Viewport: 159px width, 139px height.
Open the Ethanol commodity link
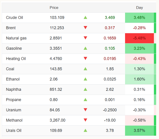pos(13,79)
